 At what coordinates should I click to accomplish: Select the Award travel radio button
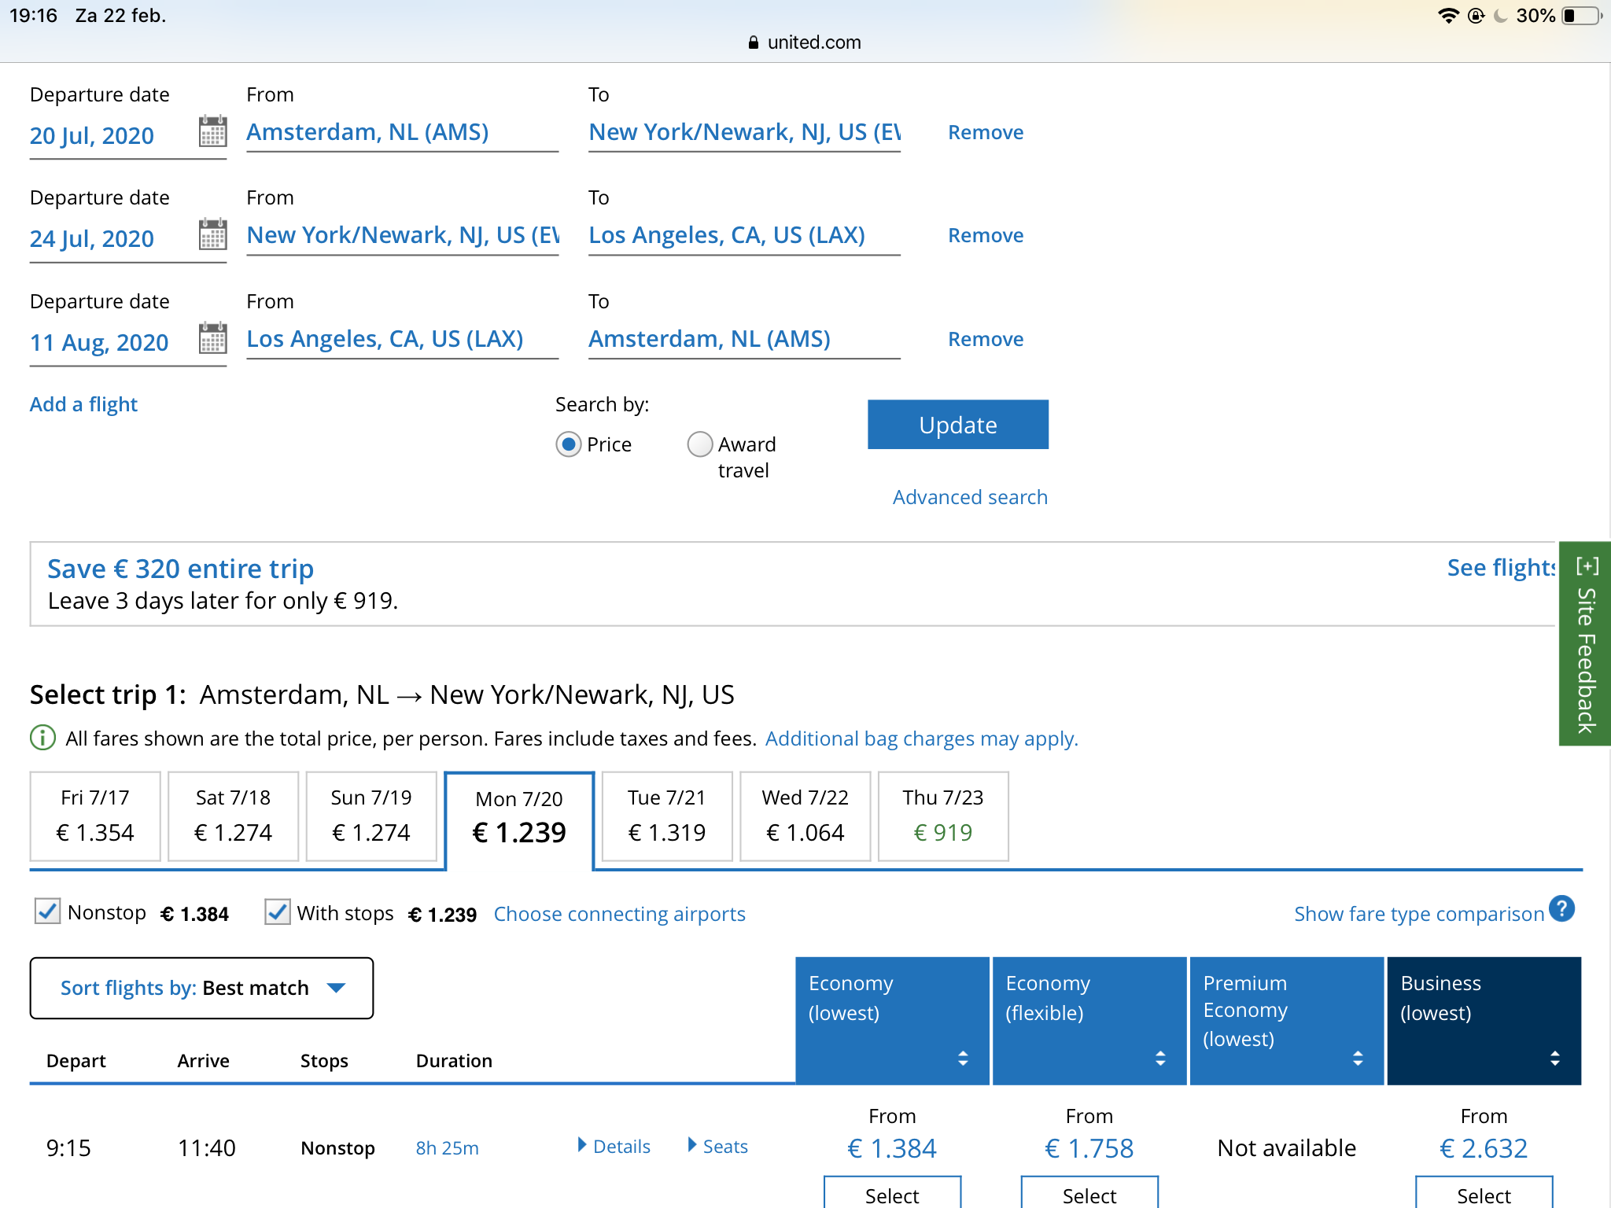point(699,444)
